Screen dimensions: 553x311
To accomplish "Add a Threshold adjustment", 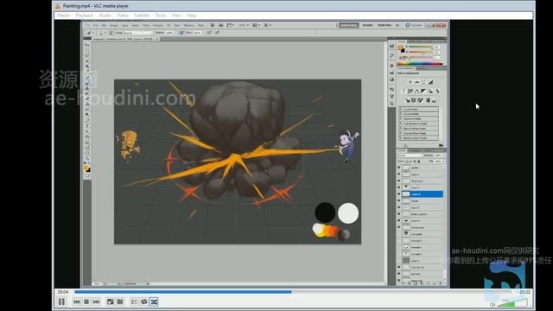I will click(x=421, y=101).
